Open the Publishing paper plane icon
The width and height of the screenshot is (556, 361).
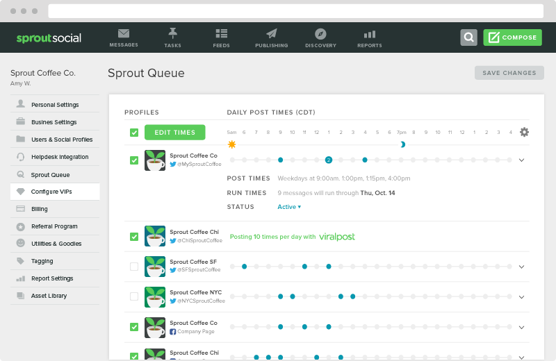click(x=272, y=33)
